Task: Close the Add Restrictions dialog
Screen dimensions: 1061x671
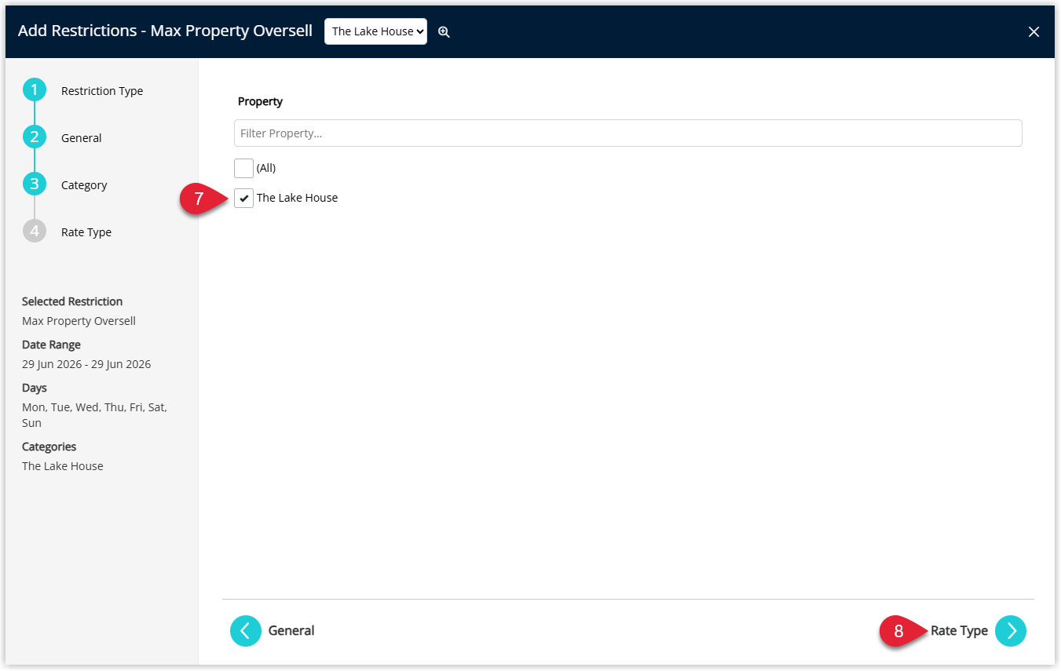Action: 1034,31
